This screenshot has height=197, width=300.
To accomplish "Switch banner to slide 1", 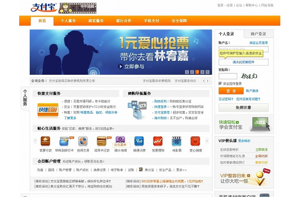I will pyautogui.click(x=187, y=72).
